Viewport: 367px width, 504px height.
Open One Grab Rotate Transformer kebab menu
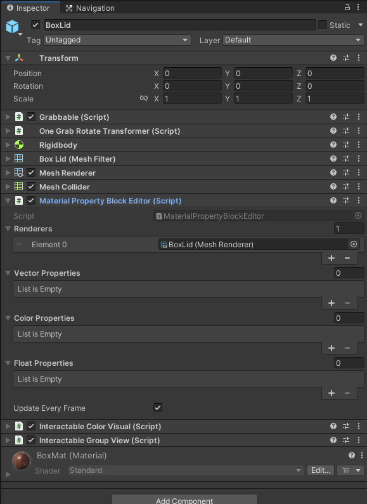tap(359, 131)
